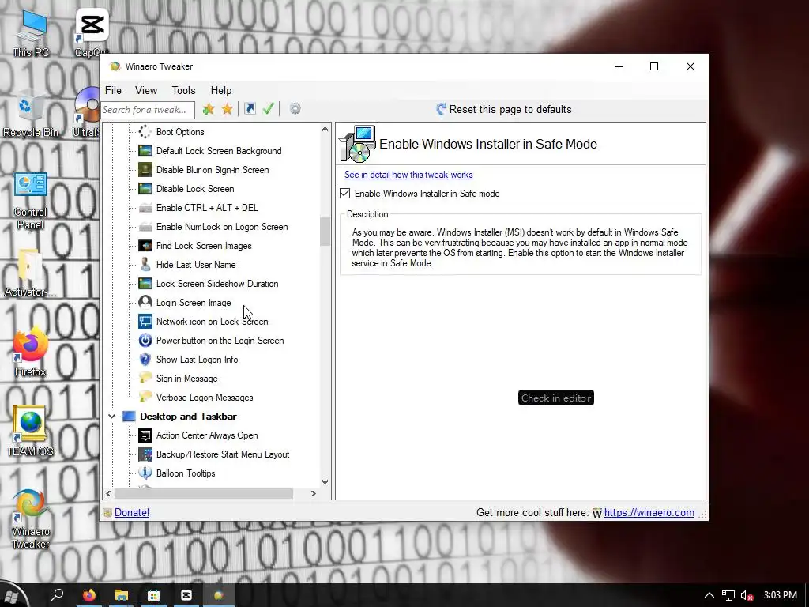Viewport: 809px width, 607px height.
Task: Click the Enable NumLock on Logon Screen icon
Action: 145,227
